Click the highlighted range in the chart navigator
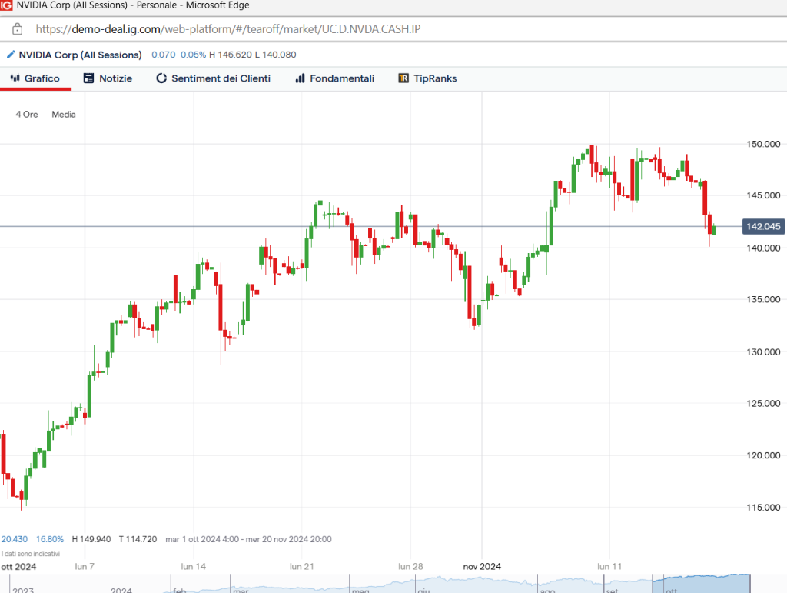This screenshot has height=593, width=787. (701, 584)
